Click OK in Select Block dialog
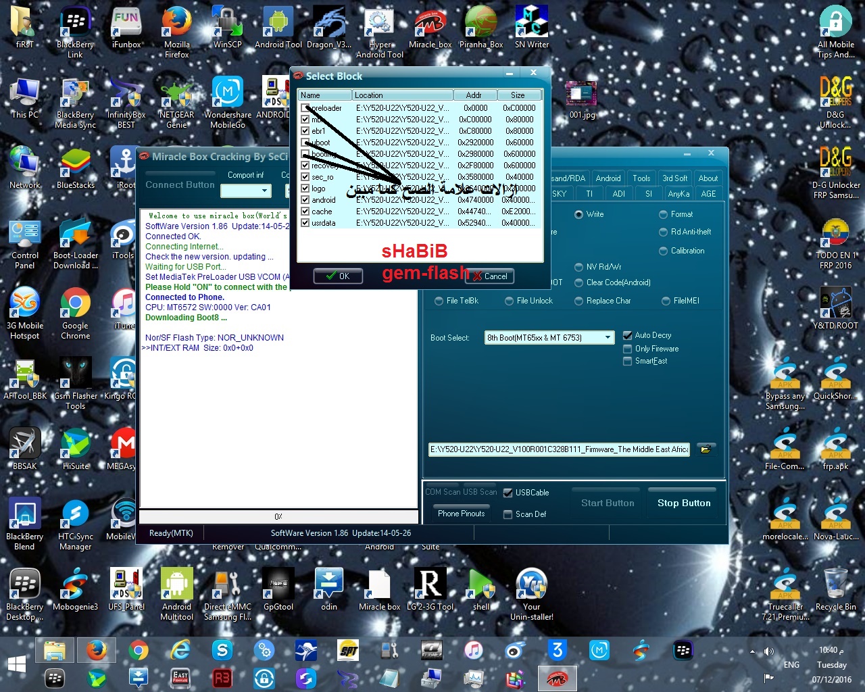The image size is (865, 692). [338, 276]
